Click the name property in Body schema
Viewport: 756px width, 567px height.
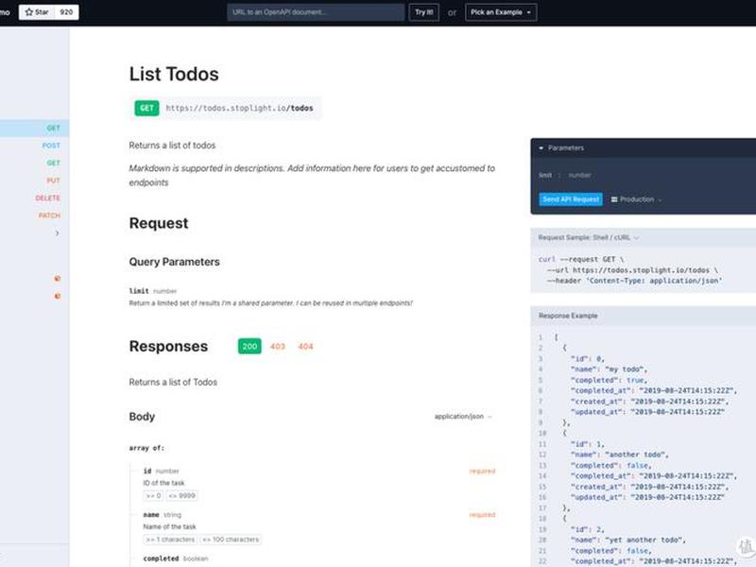[x=151, y=514]
